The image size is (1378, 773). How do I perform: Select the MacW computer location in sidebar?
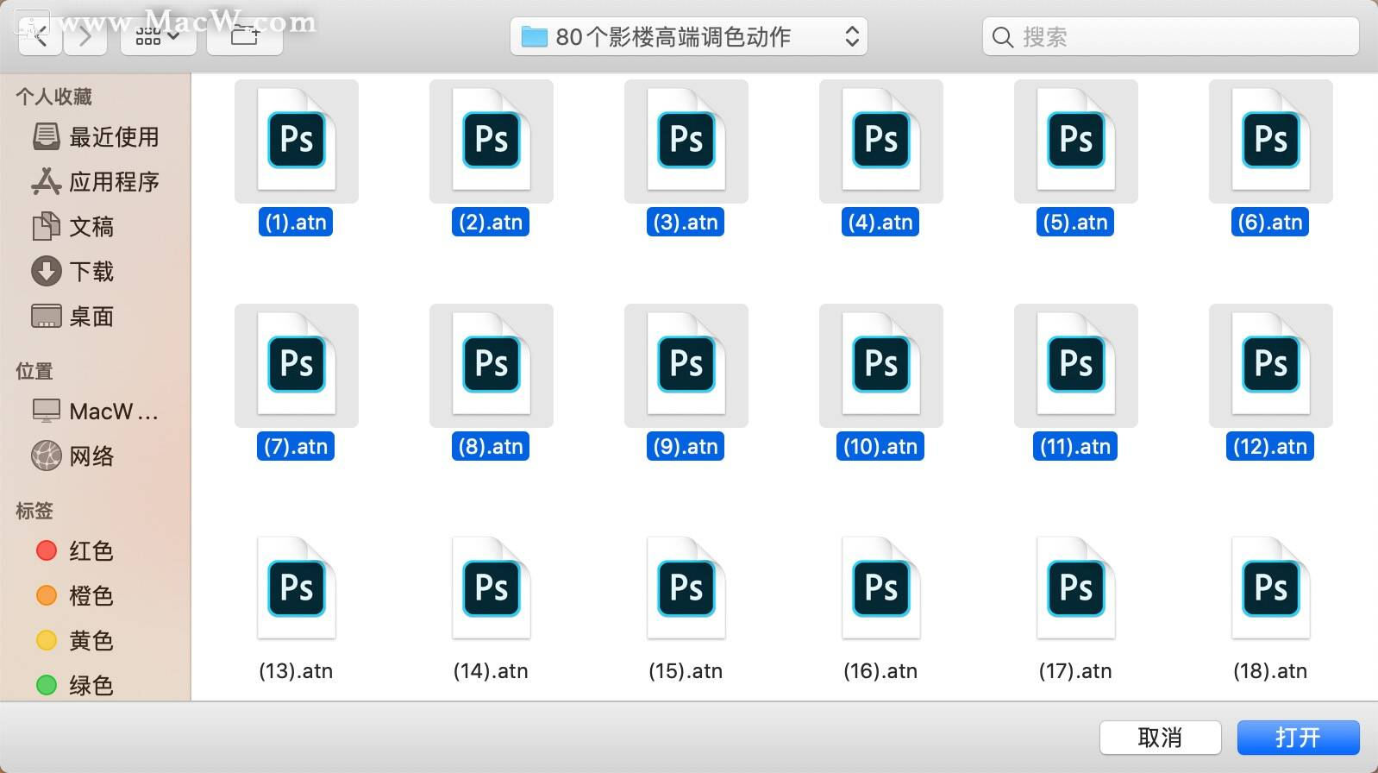[x=95, y=412]
